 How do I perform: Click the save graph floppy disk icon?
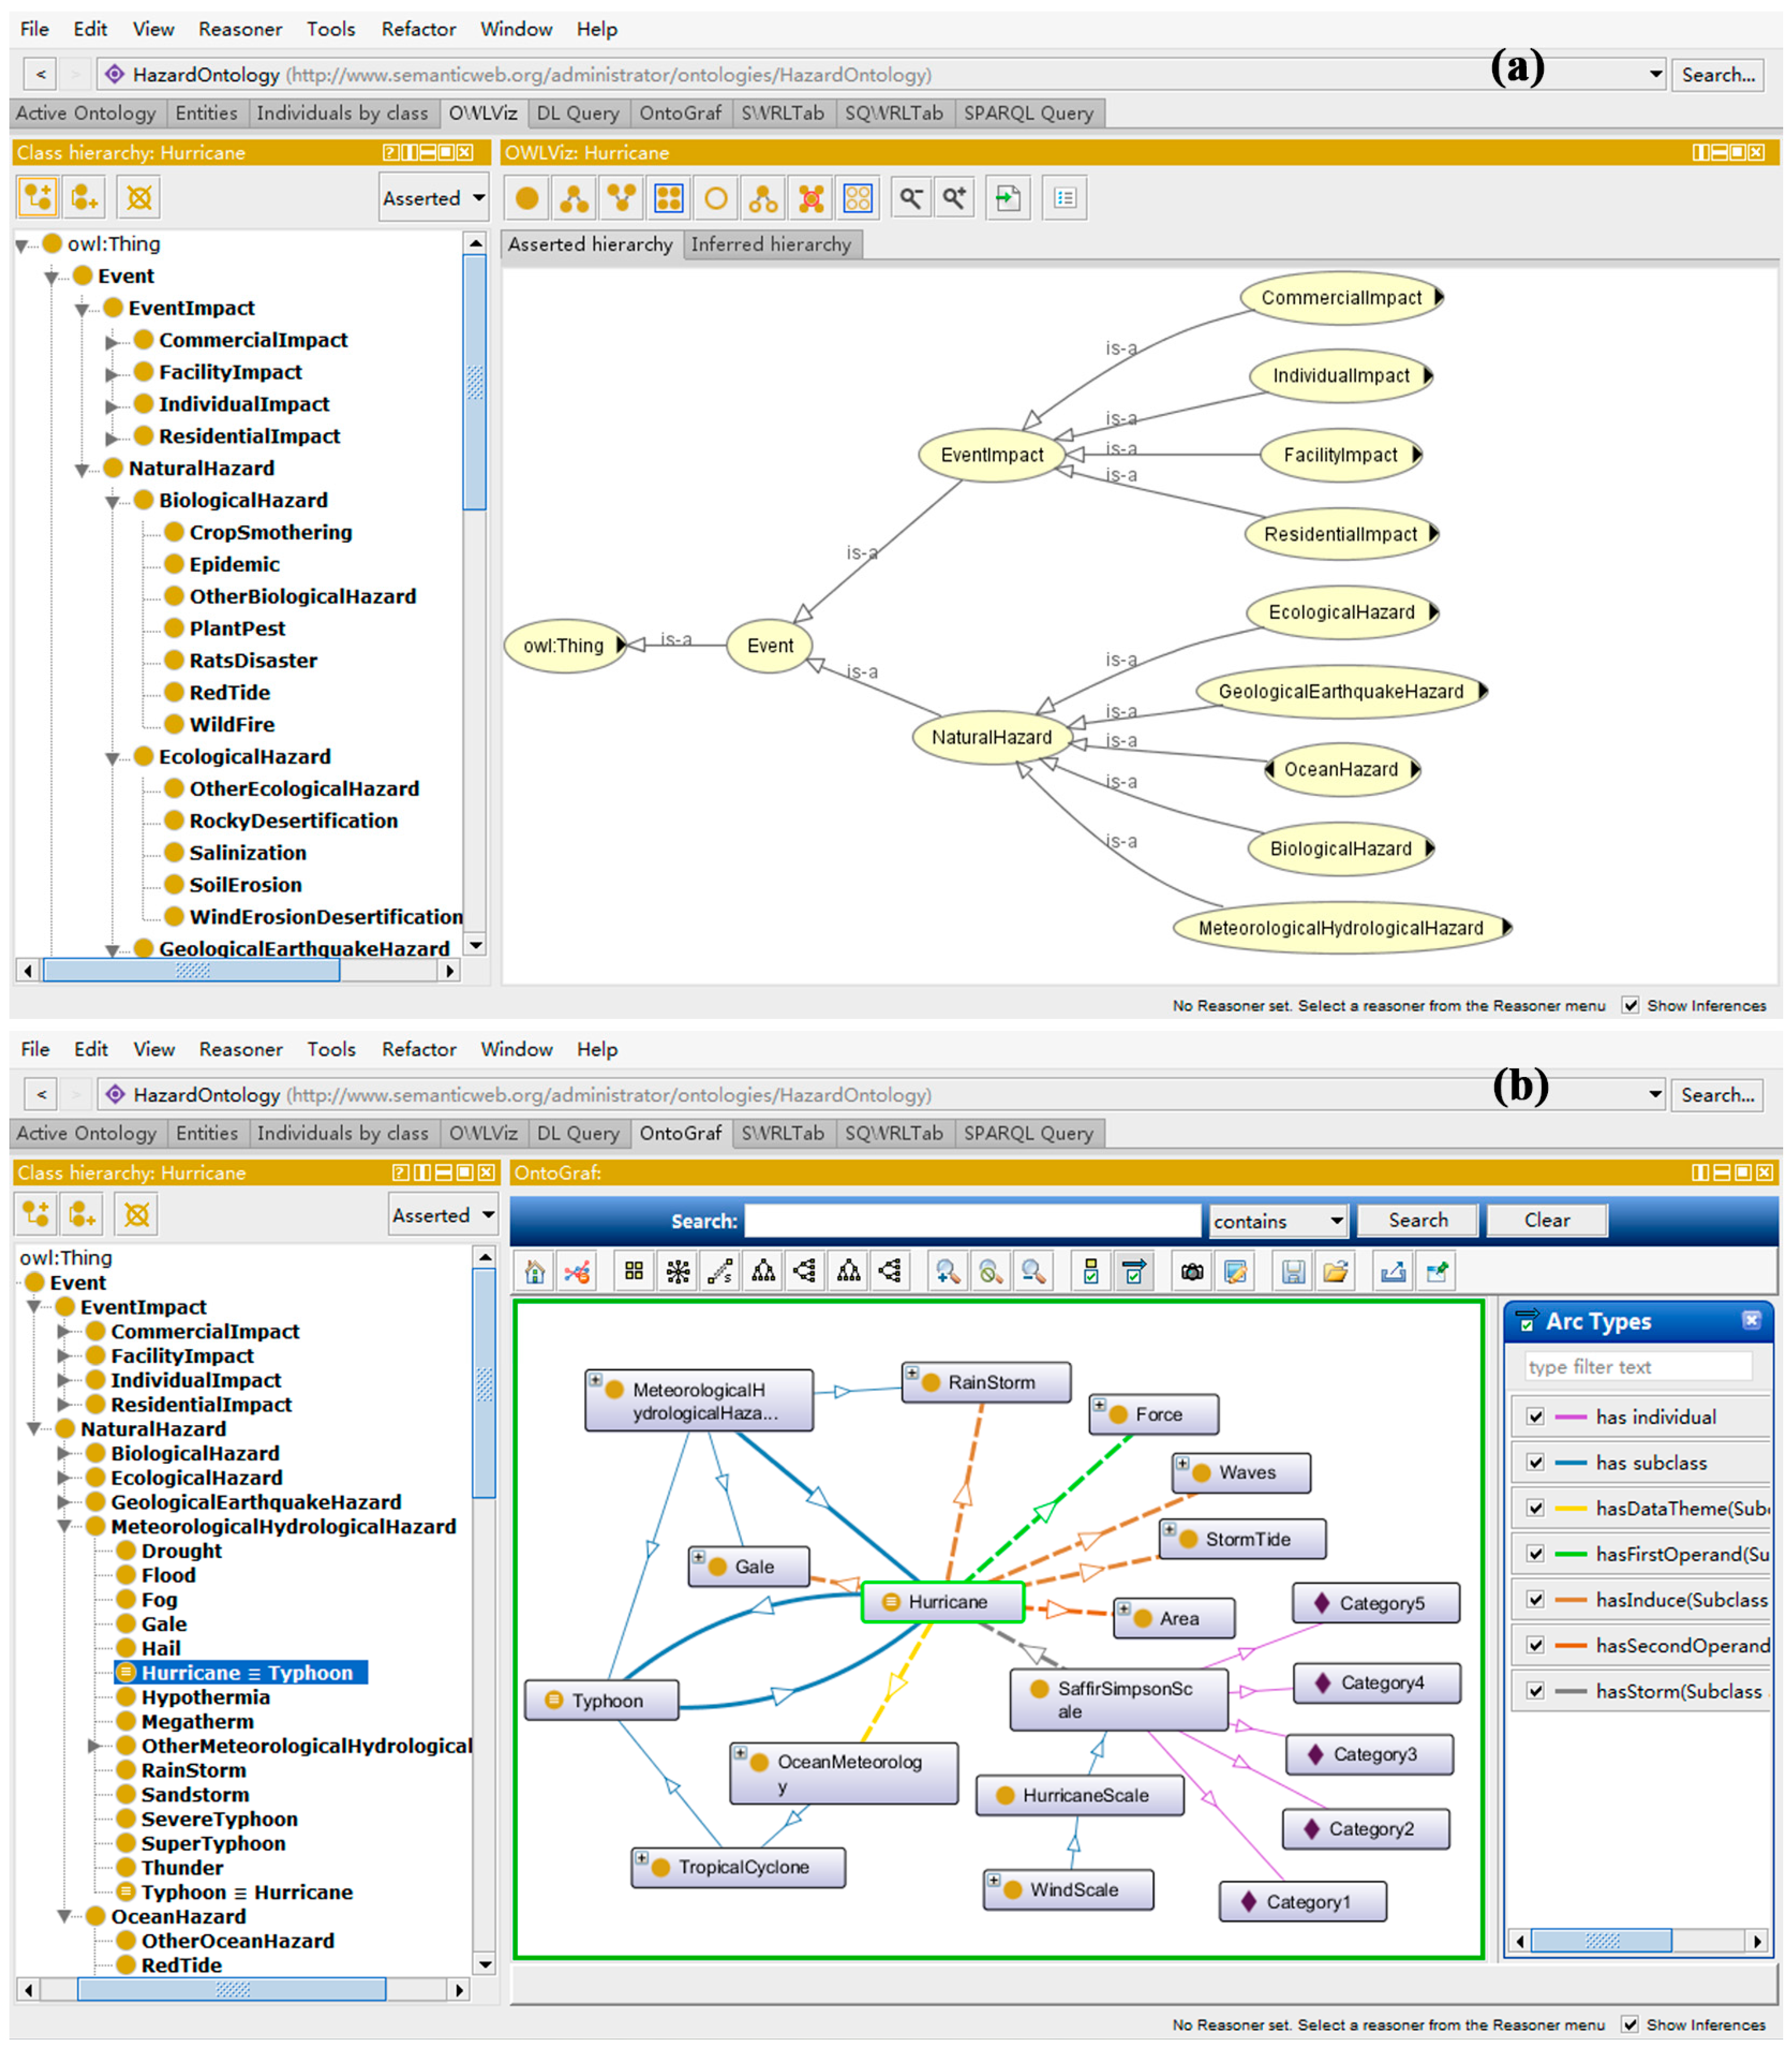[x=1293, y=1271]
